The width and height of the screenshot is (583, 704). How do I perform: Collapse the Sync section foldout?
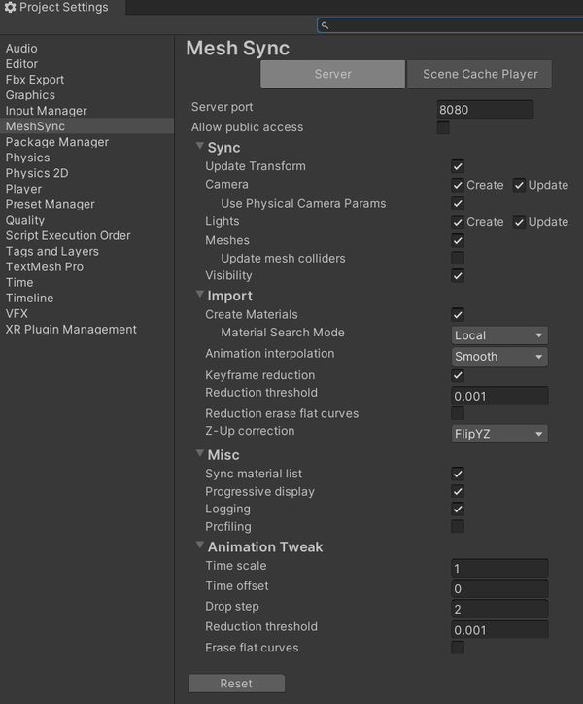point(200,148)
